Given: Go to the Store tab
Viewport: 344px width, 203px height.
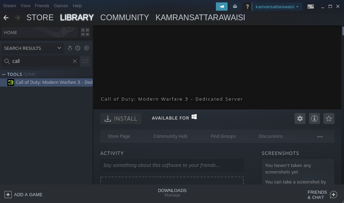Looking at the screenshot, I should [x=40, y=18].
